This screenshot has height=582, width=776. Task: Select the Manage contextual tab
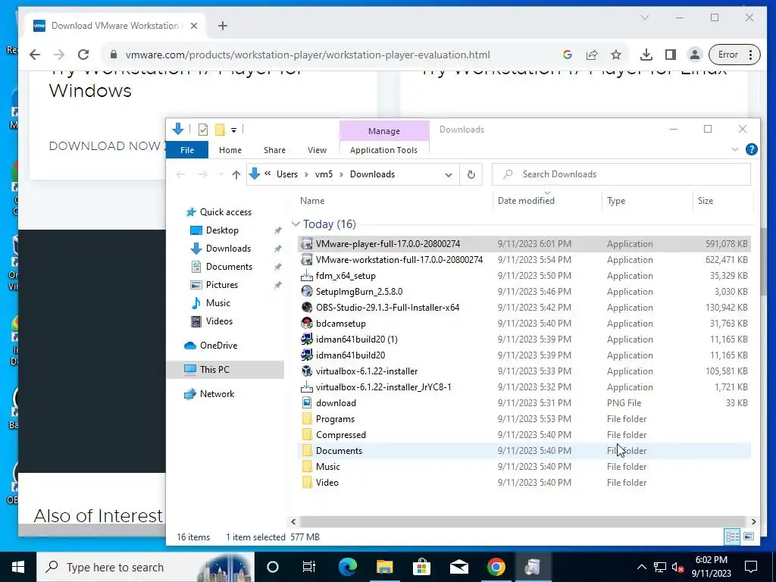tap(384, 131)
